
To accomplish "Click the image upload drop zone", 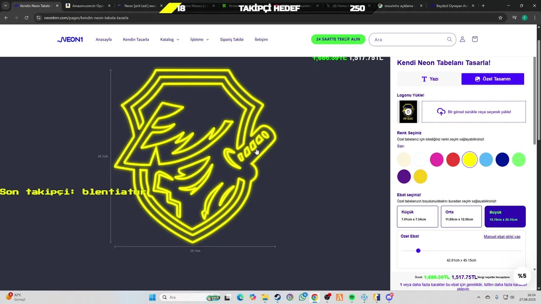I will coord(474,112).
